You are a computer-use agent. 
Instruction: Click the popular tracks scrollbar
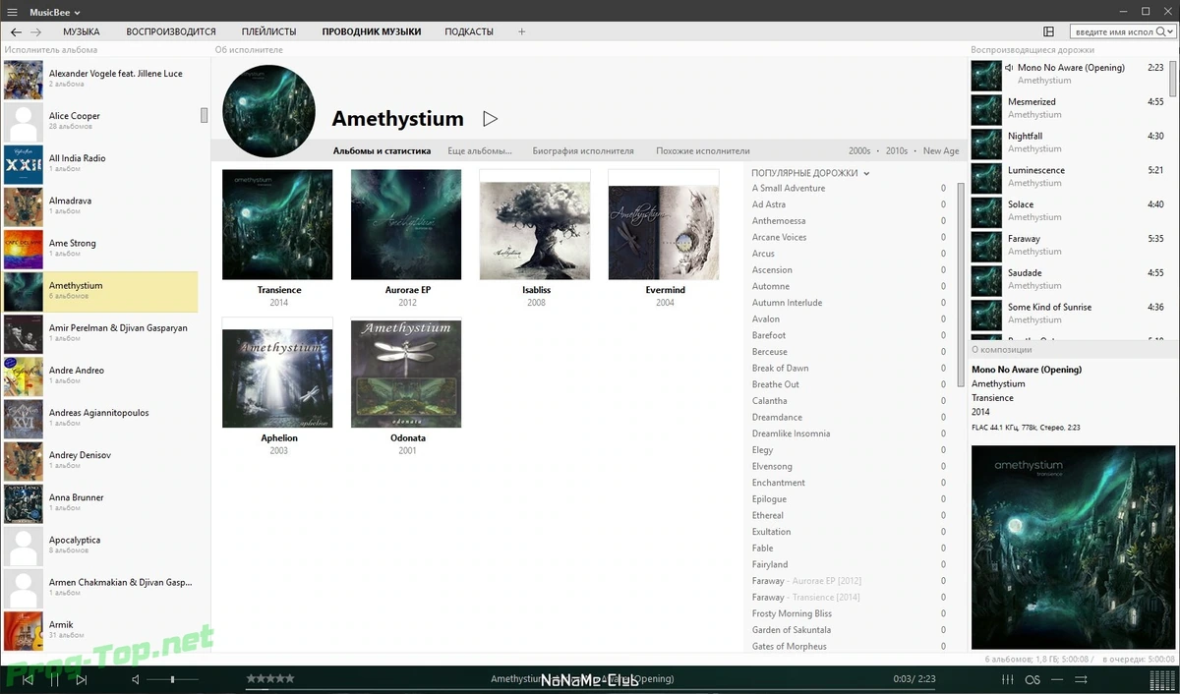coord(961,283)
